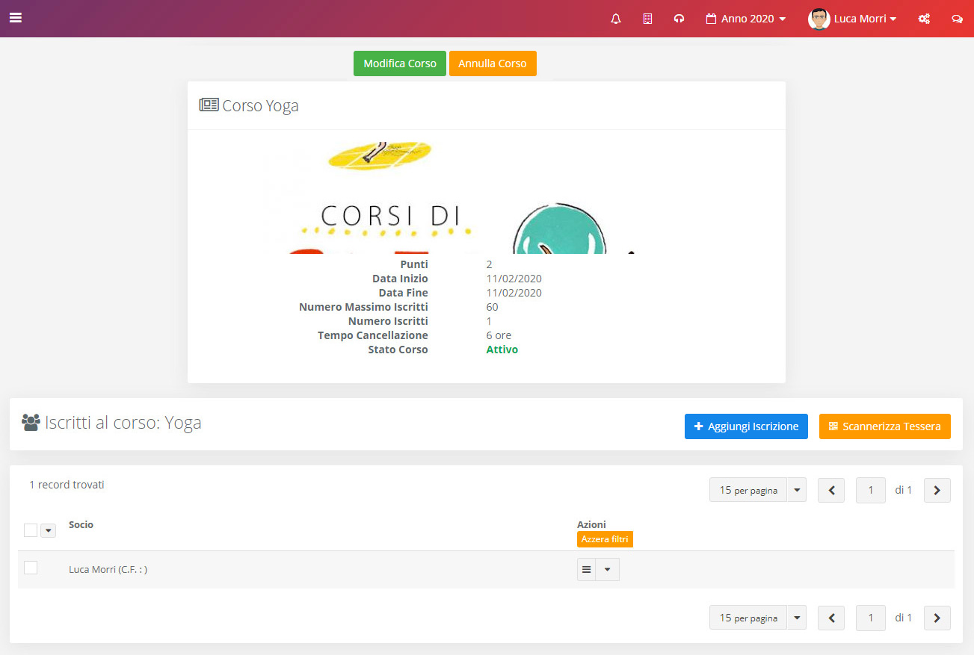Click the Data Inizio value 11/02/2020
Screen dimensions: 974x655
(x=514, y=279)
